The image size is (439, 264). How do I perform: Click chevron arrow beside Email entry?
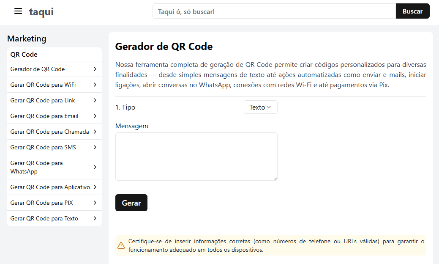[x=95, y=116]
